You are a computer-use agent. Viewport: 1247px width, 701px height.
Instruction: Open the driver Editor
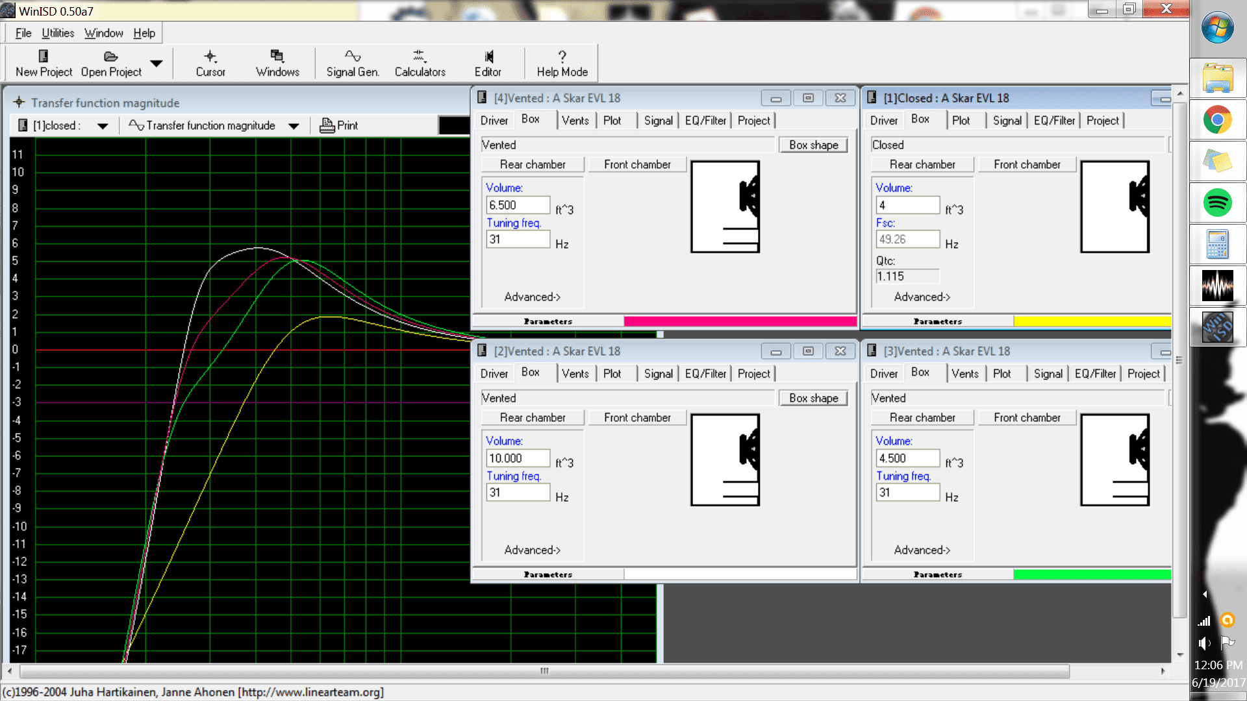(488, 63)
